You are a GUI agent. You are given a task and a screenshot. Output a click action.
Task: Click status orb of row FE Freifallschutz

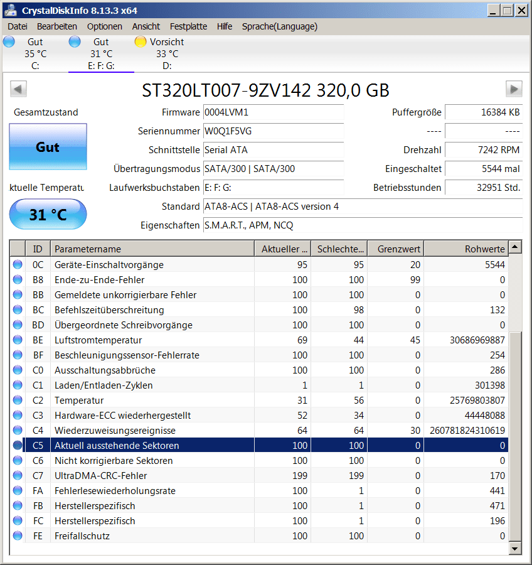pos(18,536)
